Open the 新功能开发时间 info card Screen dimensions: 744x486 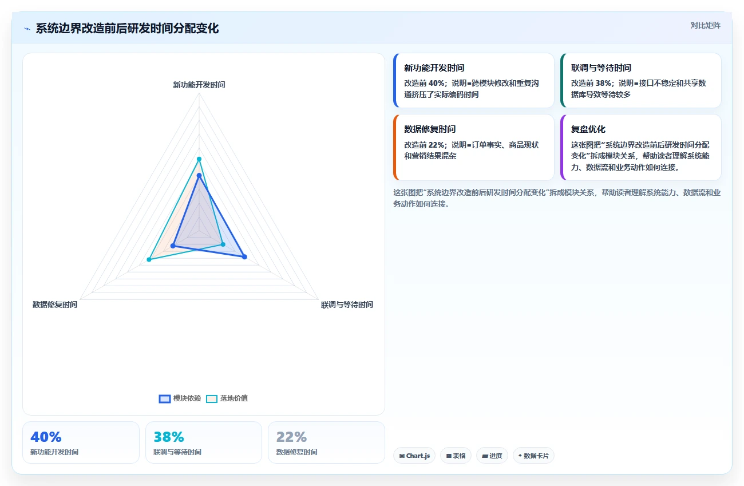coord(474,81)
